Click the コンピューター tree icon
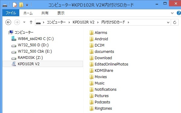 point(11,32)
